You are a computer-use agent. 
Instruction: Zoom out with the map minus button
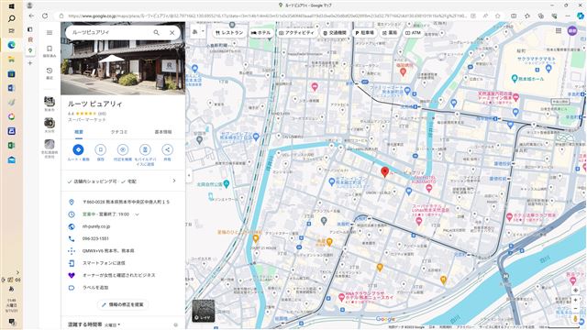[x=575, y=309]
